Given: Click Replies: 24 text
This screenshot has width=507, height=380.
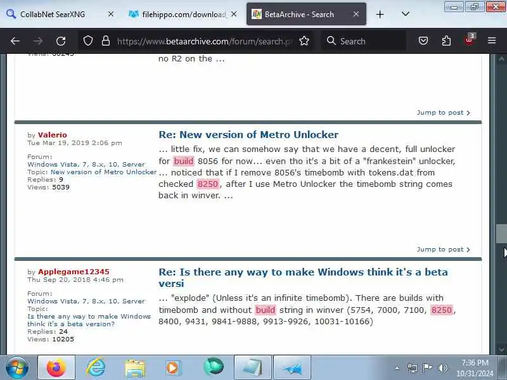Looking at the screenshot, I should coord(48,331).
